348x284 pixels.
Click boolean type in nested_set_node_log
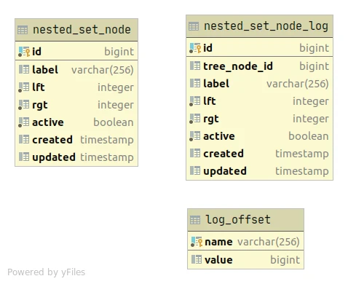(x=309, y=136)
